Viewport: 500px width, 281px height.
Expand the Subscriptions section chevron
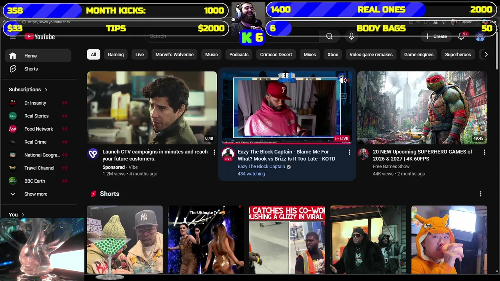click(x=46, y=90)
